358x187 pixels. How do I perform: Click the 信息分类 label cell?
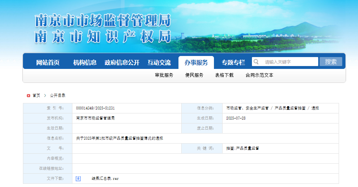click(x=202, y=108)
